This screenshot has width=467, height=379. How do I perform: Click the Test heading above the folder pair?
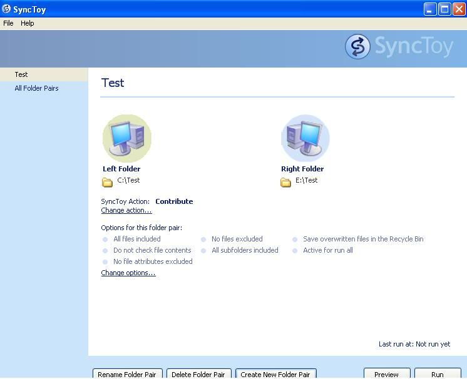pyautogui.click(x=113, y=83)
